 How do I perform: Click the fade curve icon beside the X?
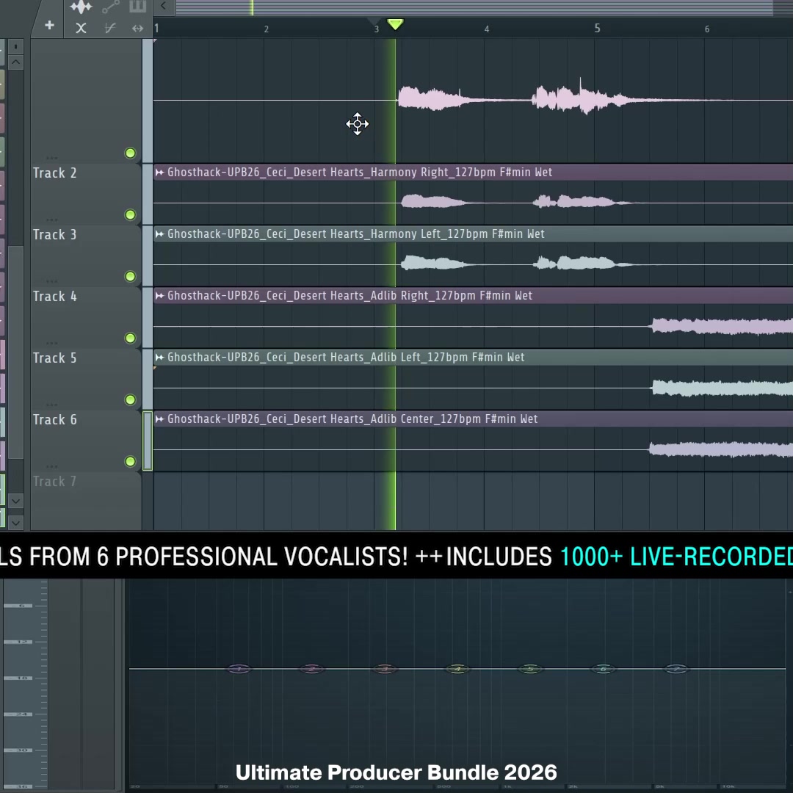[109, 29]
